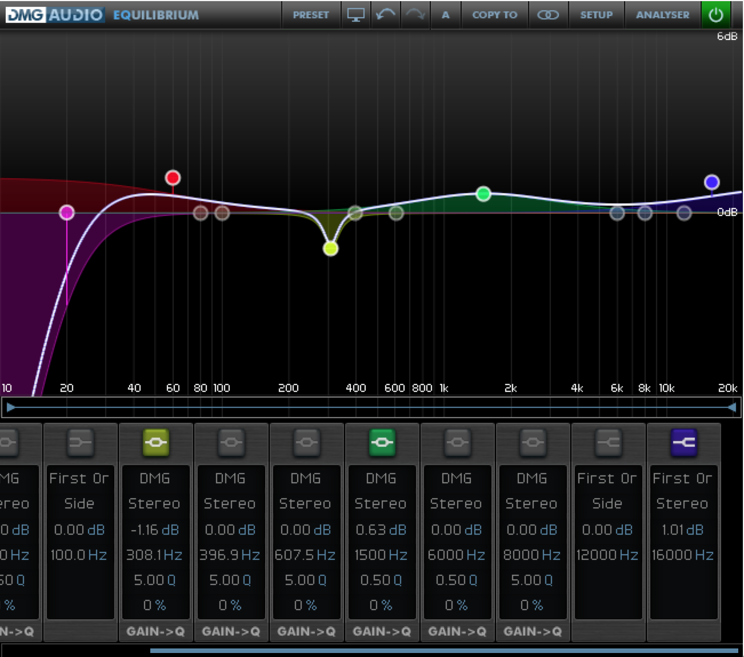The image size is (744, 657).
Task: Click the COPY TO button
Action: pos(494,15)
